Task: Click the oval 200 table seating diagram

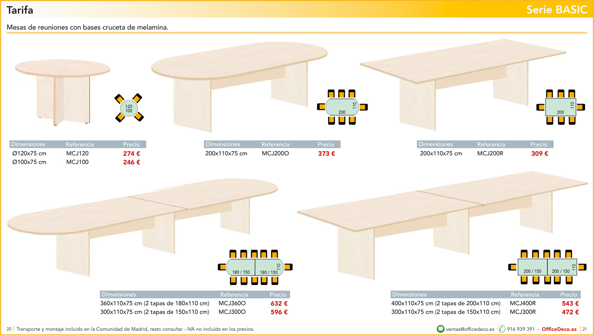Action: [x=342, y=107]
